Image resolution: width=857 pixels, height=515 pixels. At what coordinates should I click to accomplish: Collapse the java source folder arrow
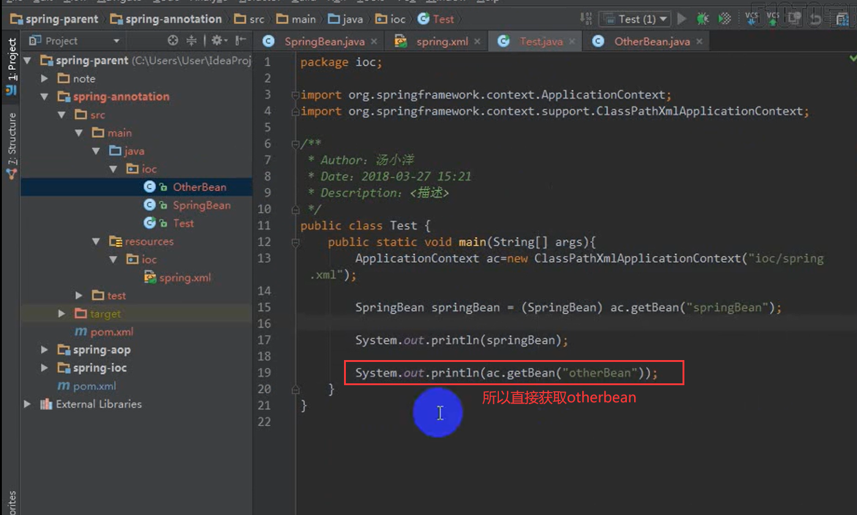pyautogui.click(x=96, y=151)
